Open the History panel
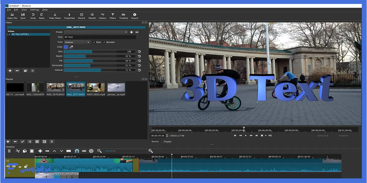Viewport: 367px width, 183px height. tap(103, 16)
